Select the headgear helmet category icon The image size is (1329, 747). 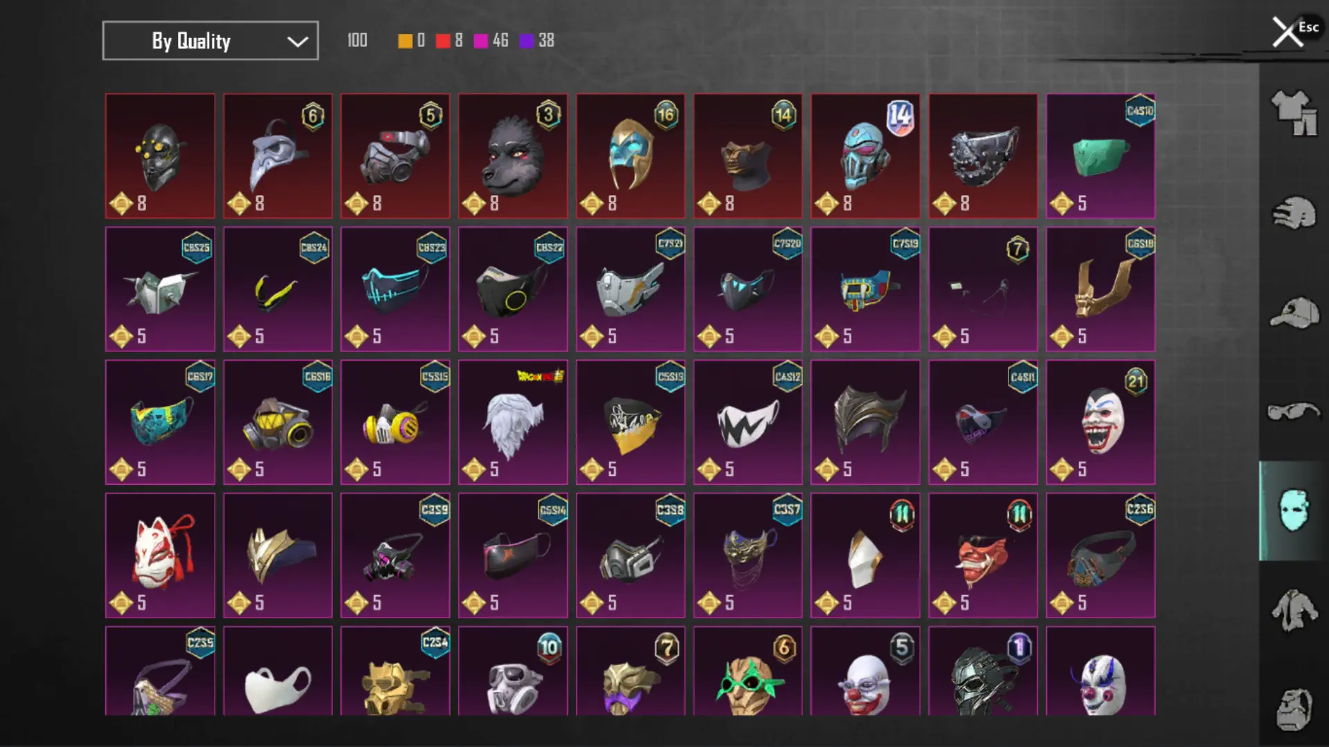pyautogui.click(x=1293, y=213)
